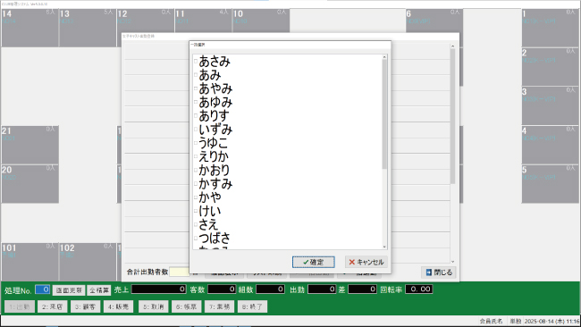Open the 2:来店 function
Image resolution: width=581 pixels, height=327 pixels.
coord(52,306)
